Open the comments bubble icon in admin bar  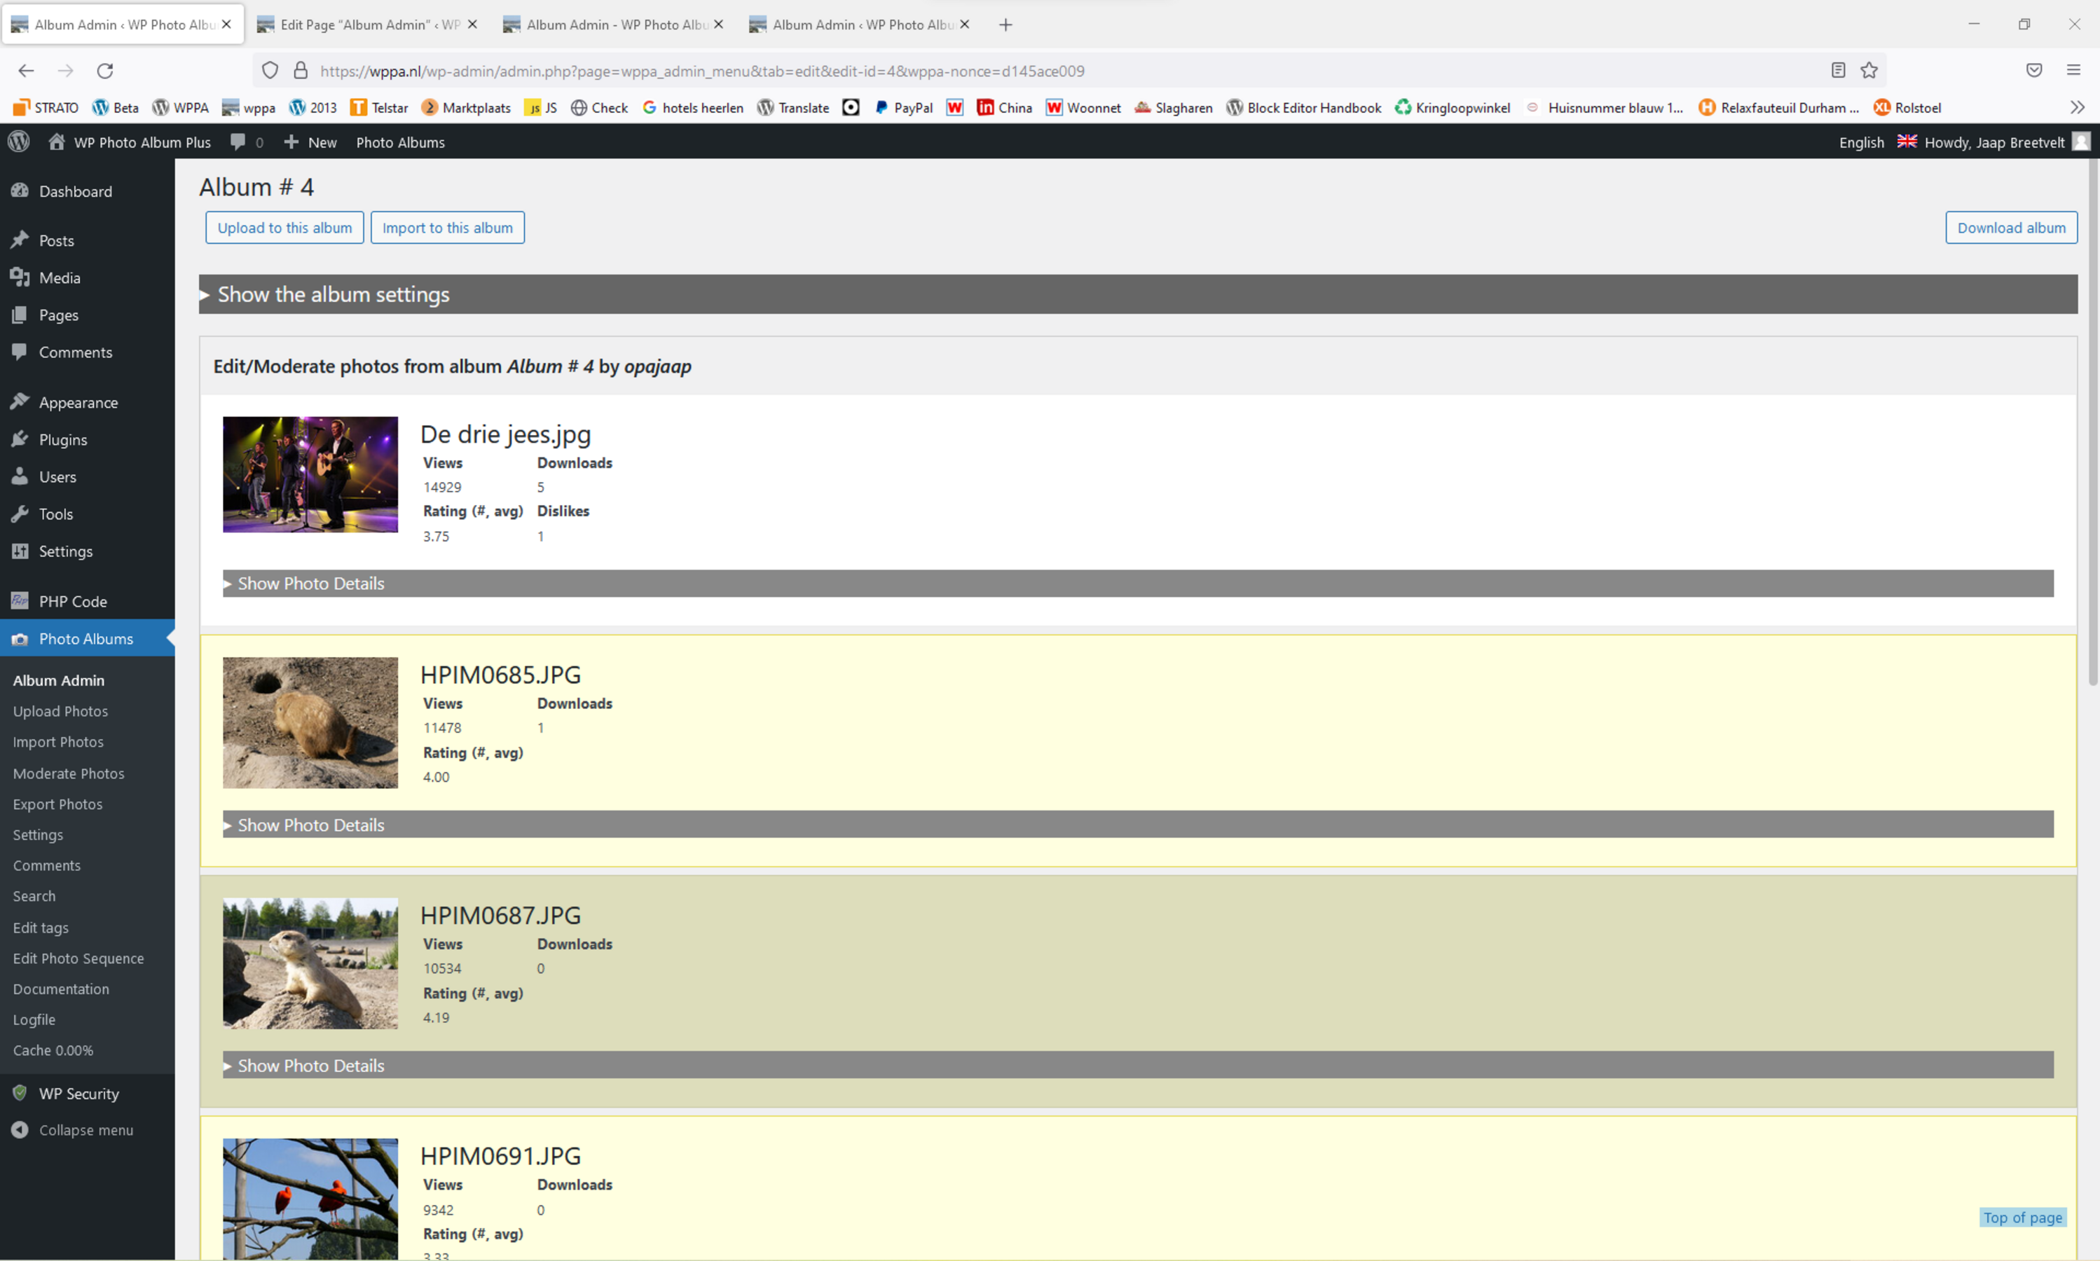click(238, 142)
